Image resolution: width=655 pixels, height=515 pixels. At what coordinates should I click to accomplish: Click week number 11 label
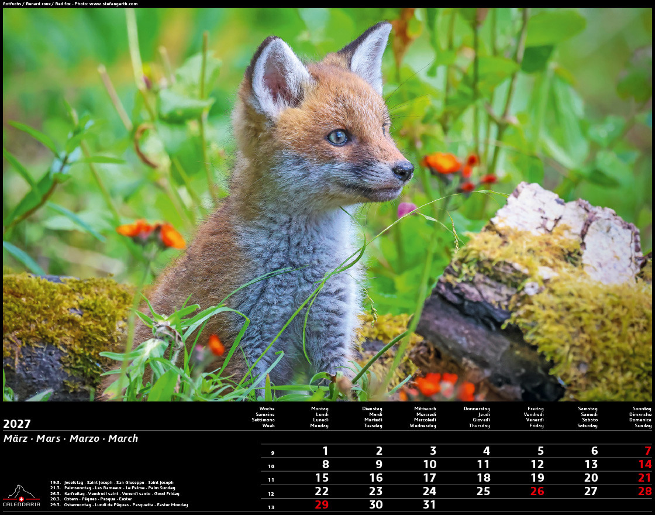271,480
